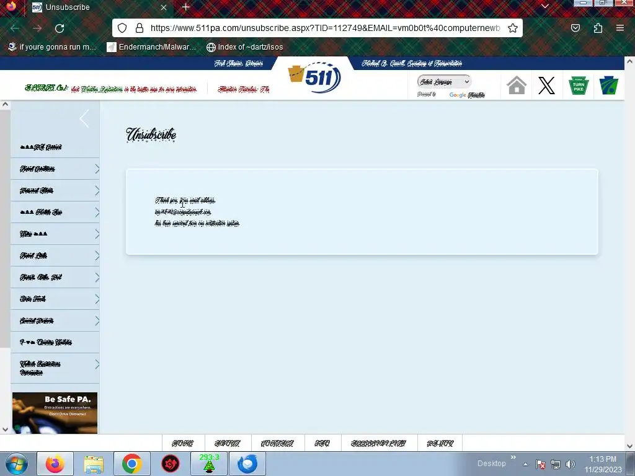Open the 'if youre gonna run m...' bookmark
The height and width of the screenshot is (476, 635).
coord(53,47)
